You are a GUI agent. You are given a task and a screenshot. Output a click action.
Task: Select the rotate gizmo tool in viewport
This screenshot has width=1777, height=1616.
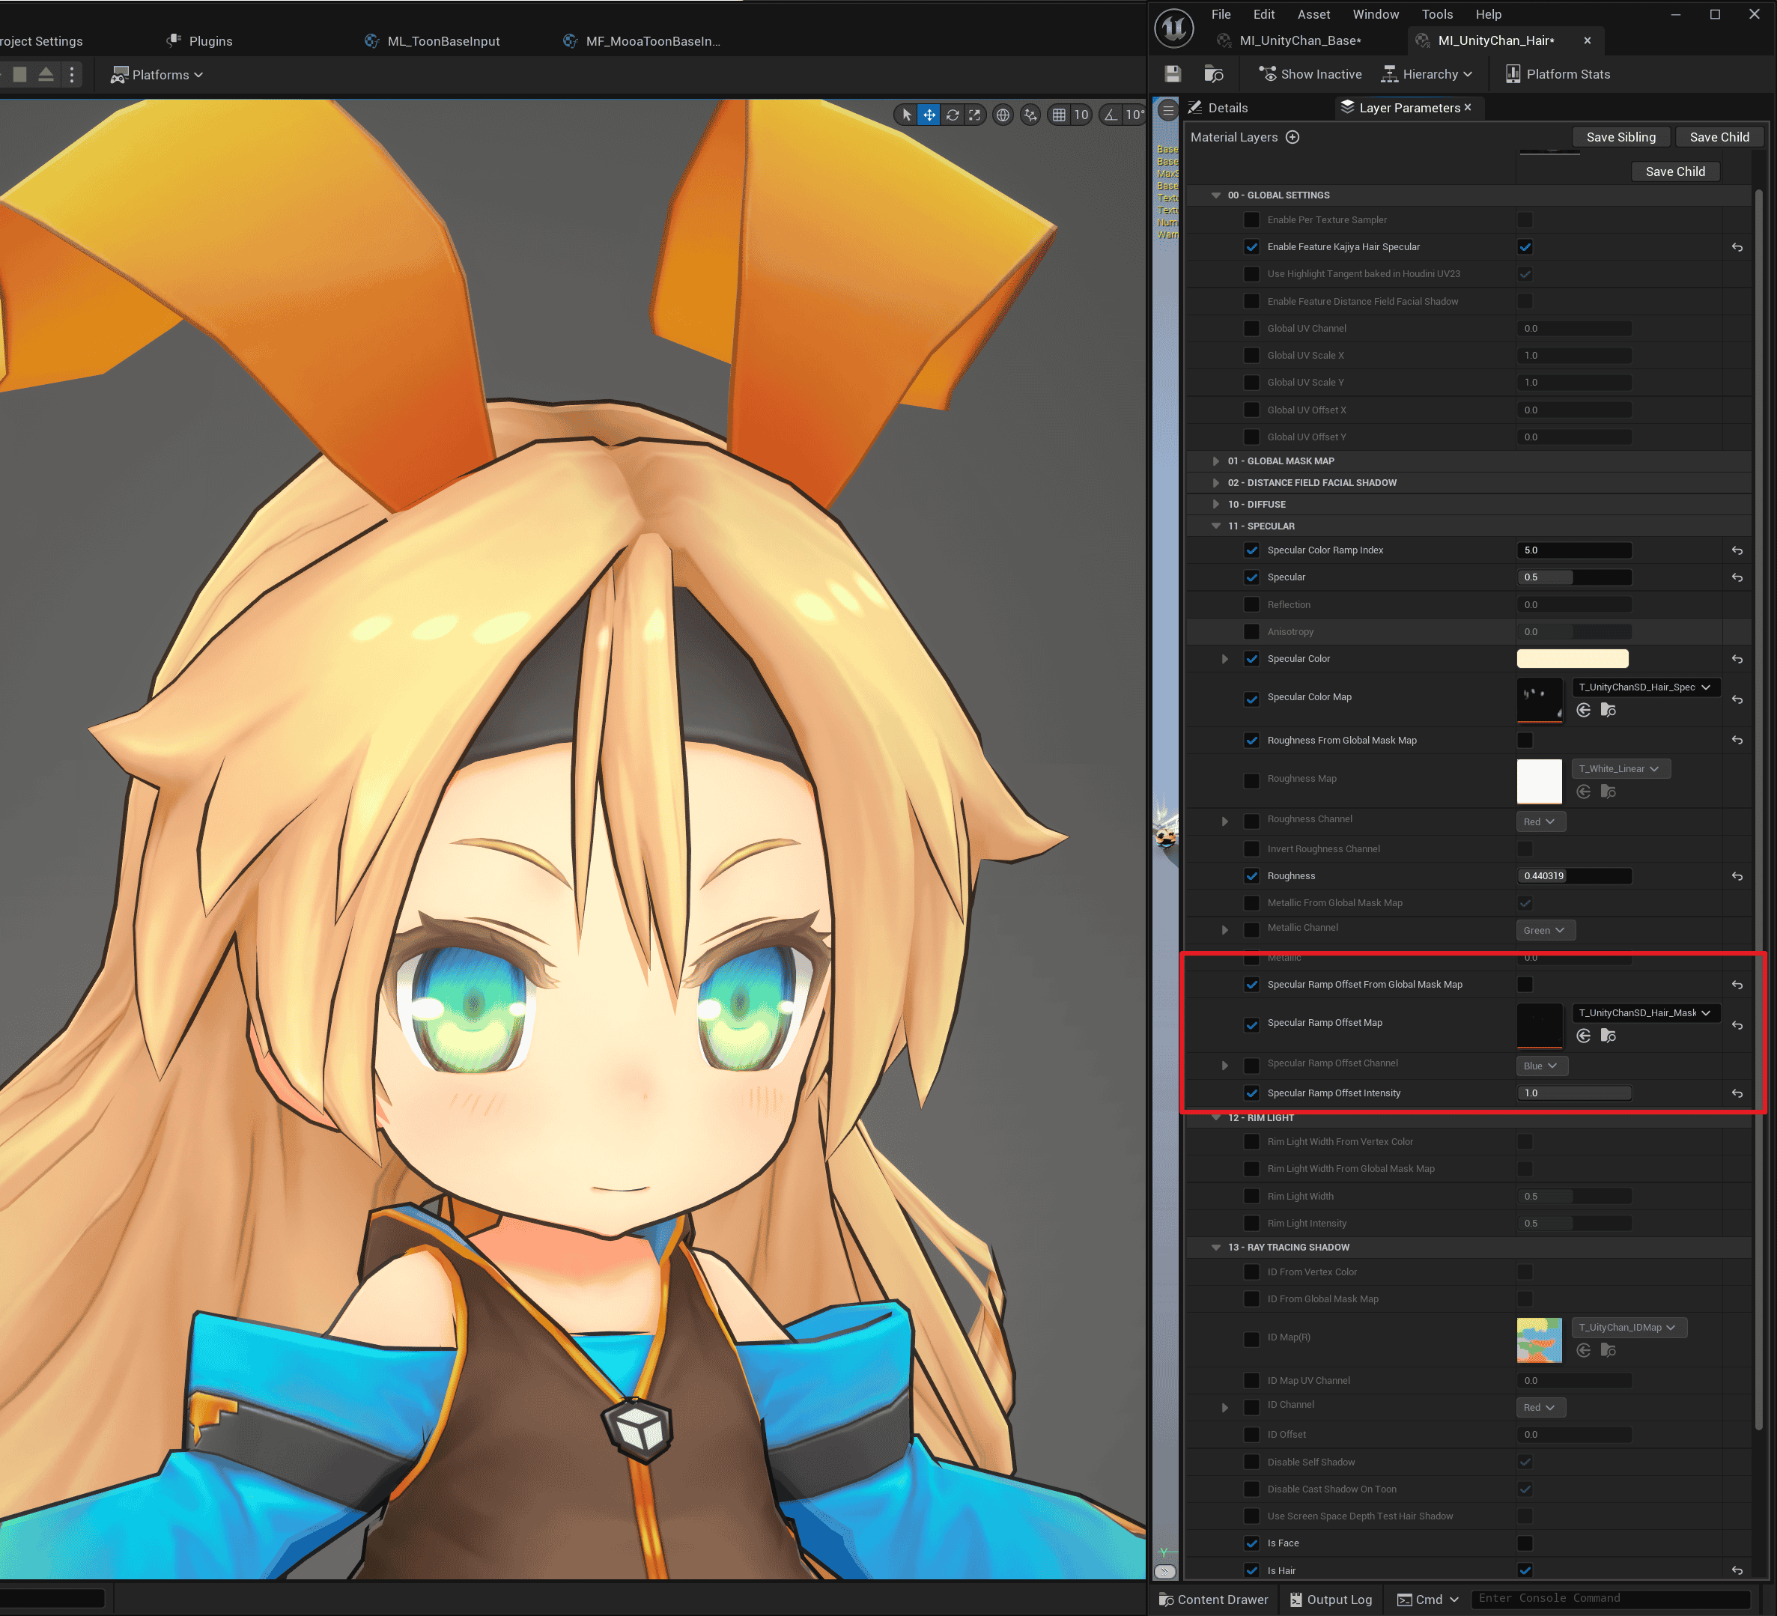952,115
